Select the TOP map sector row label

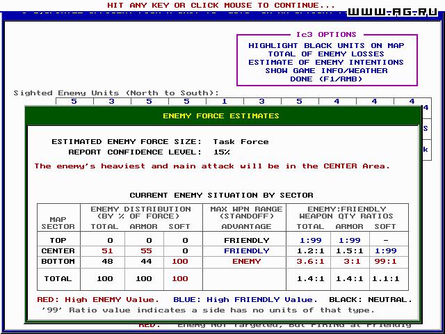click(58, 239)
